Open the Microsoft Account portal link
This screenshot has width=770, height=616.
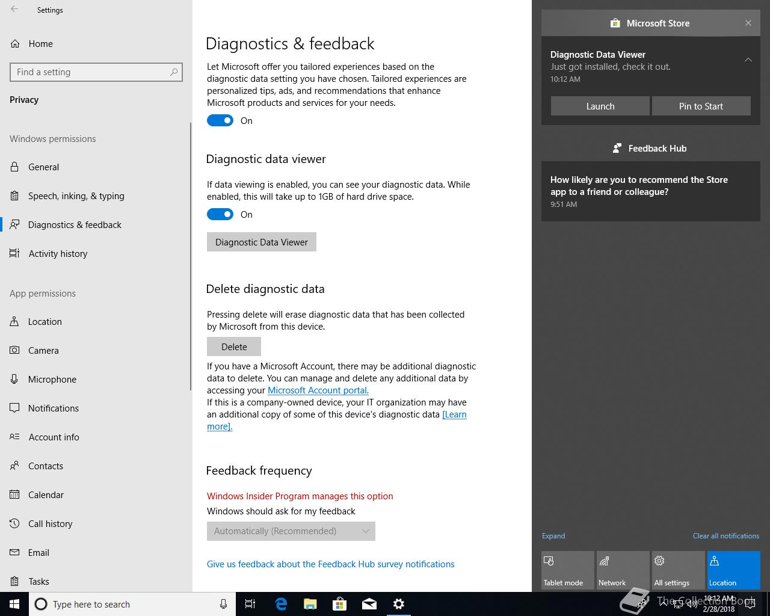coord(318,390)
